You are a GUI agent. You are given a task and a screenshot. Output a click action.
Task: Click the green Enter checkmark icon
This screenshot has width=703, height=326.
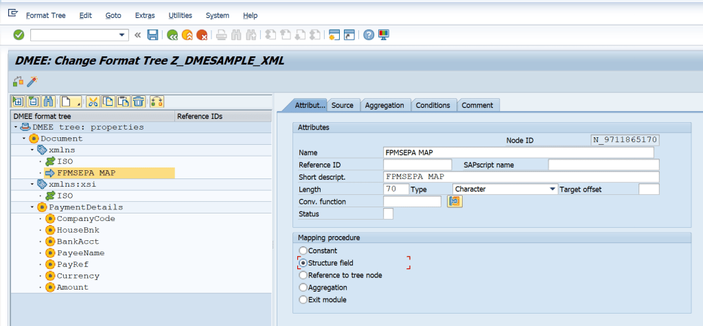(x=19, y=34)
